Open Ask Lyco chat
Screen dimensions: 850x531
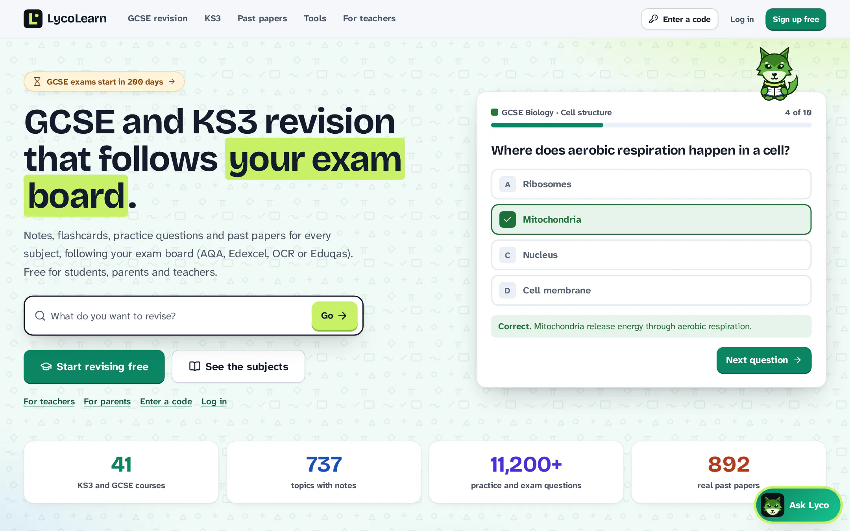(x=798, y=505)
